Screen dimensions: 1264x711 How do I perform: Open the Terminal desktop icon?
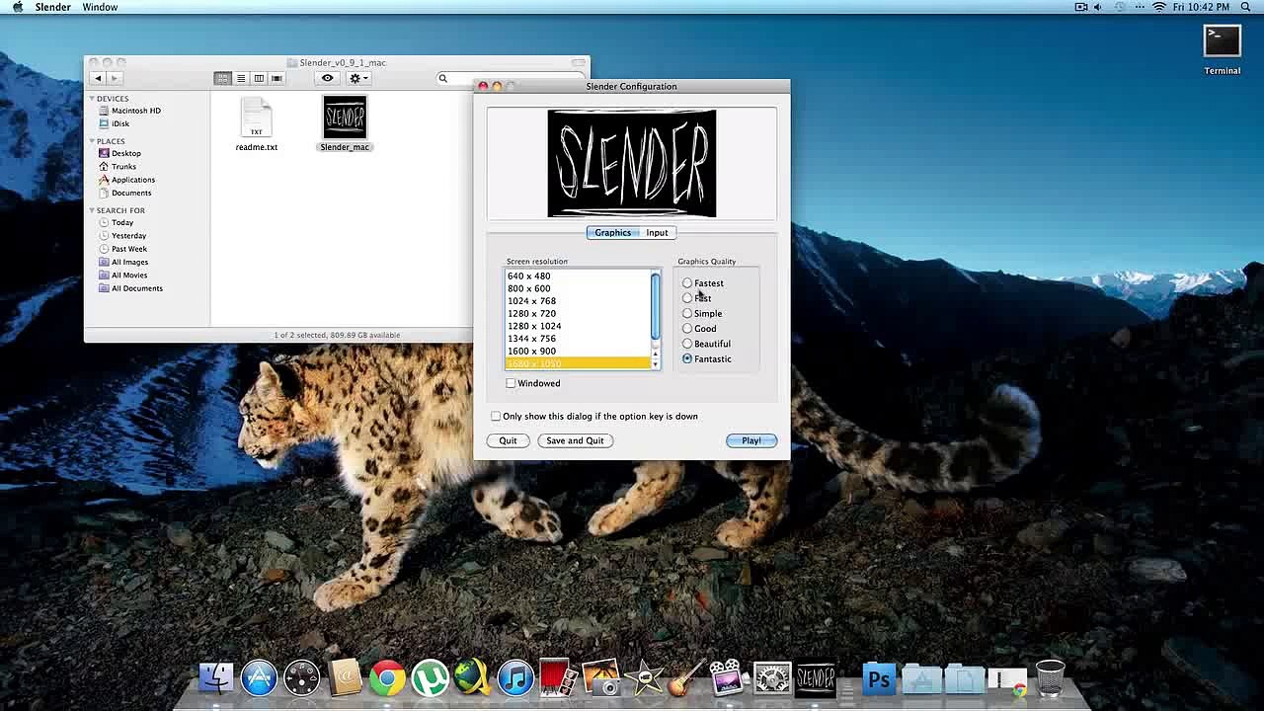(1222, 47)
